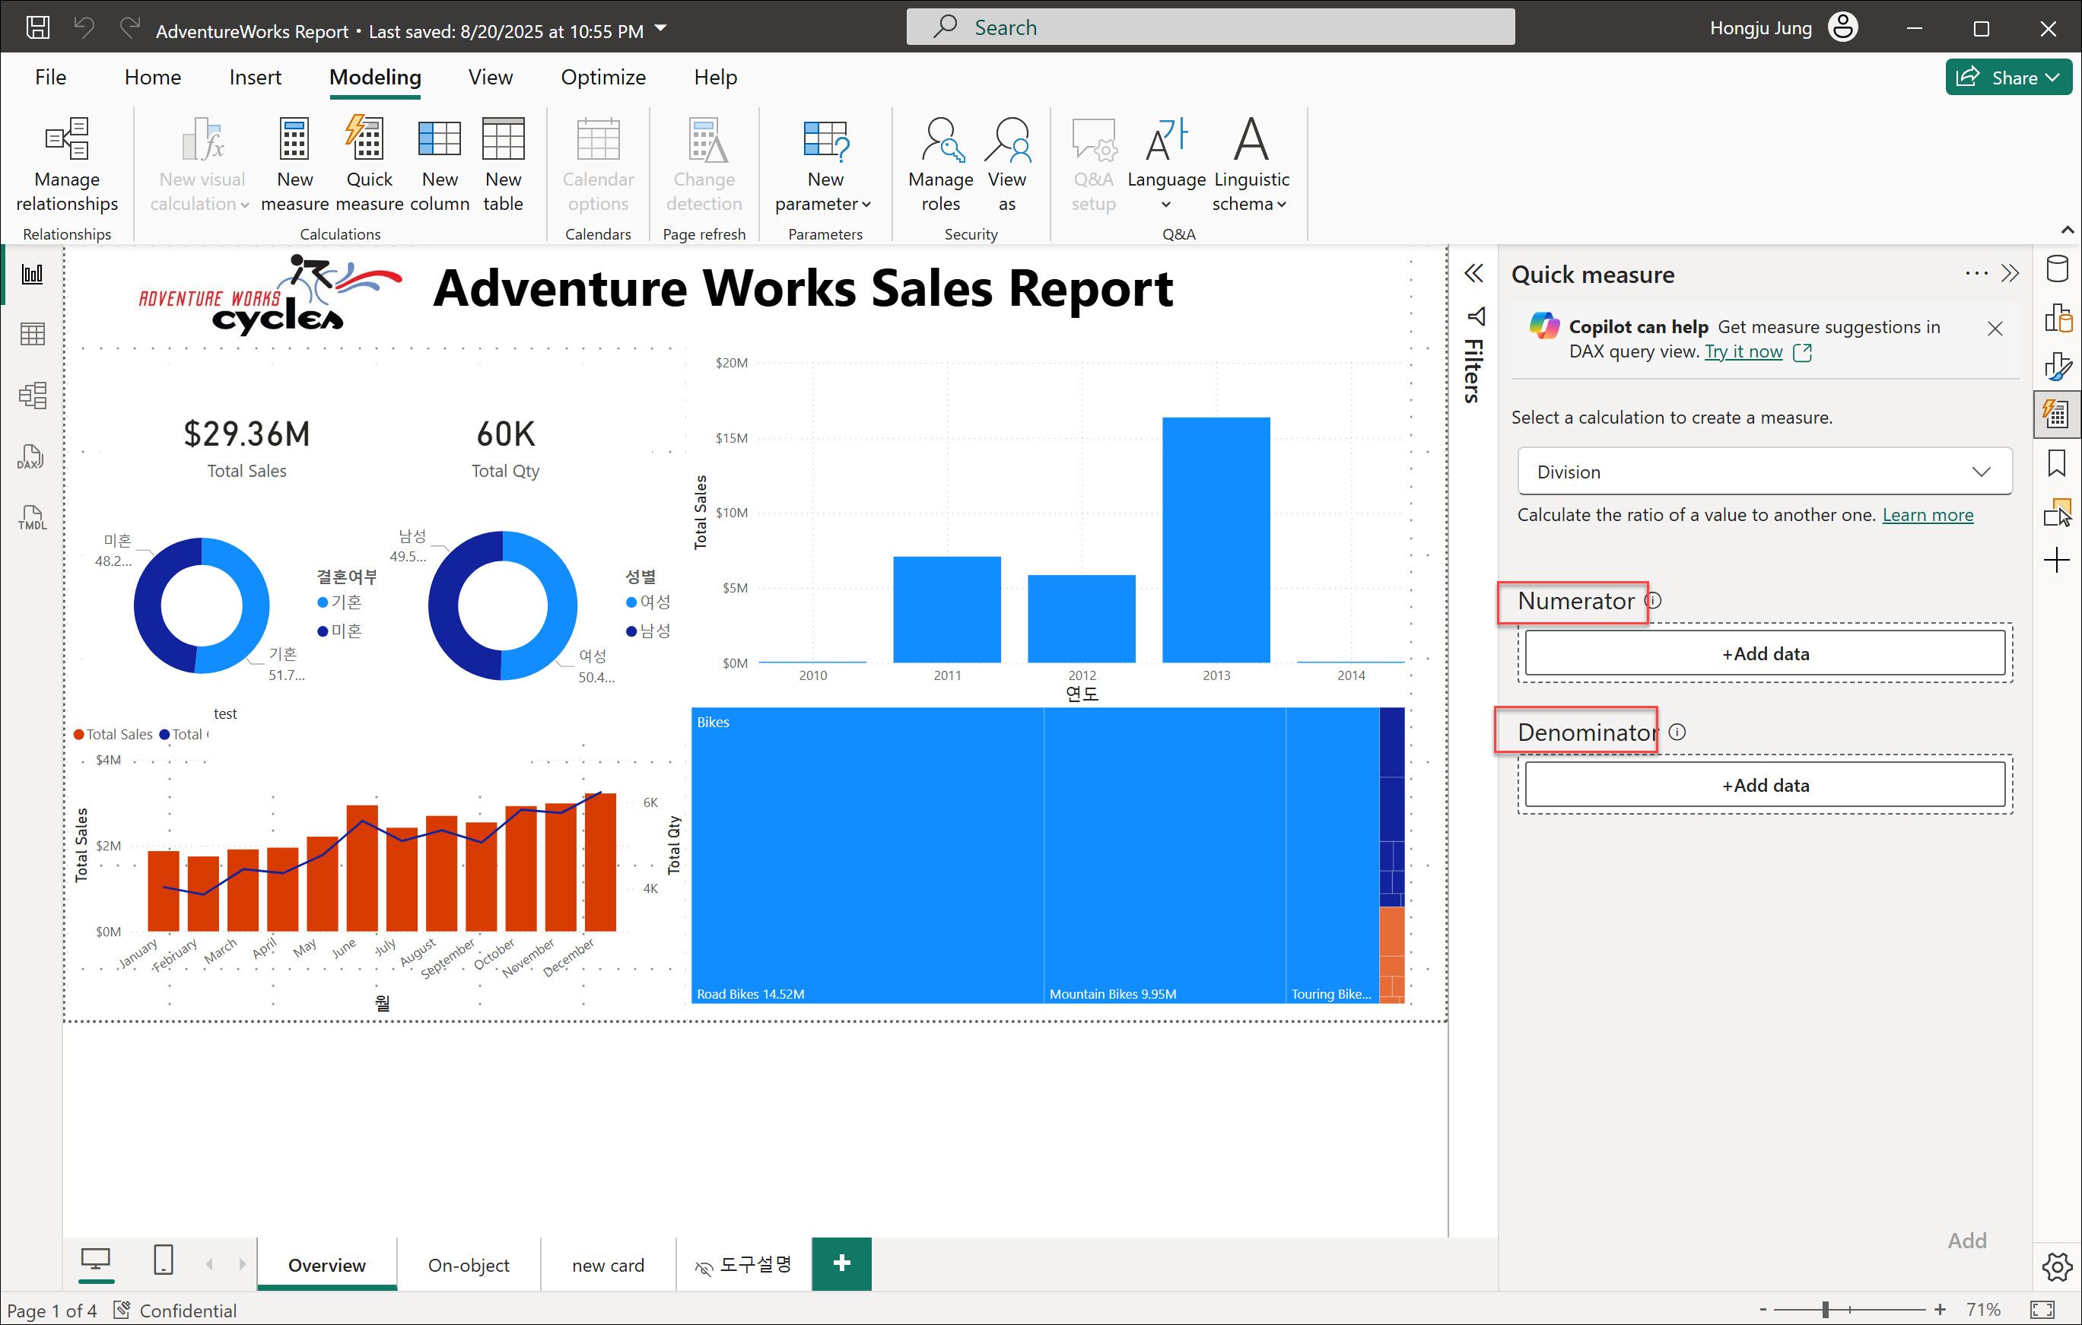Open the Language dropdown

click(1166, 165)
